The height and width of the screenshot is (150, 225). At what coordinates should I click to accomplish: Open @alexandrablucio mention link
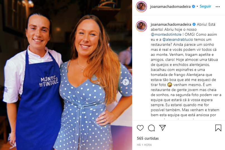(x=178, y=40)
